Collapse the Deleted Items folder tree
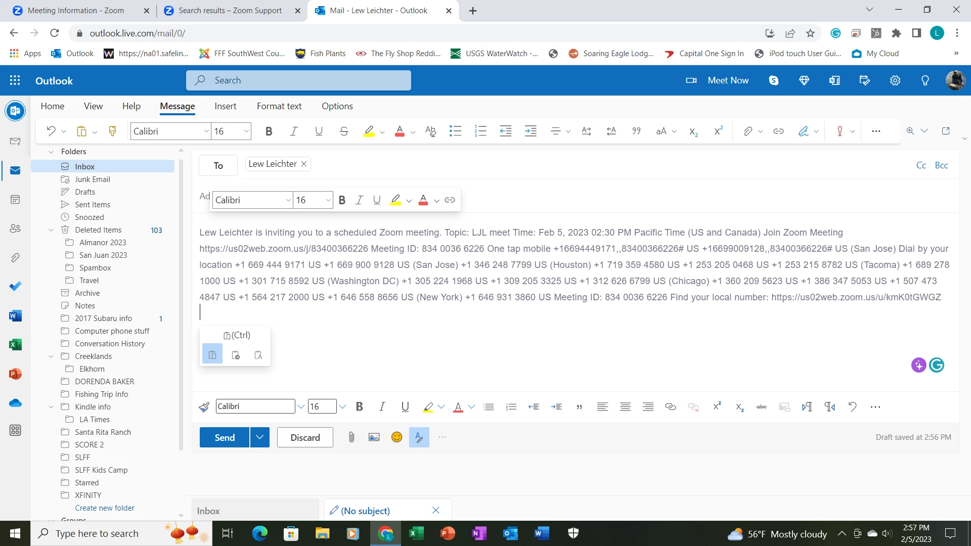Viewport: 971px width, 546px height. [51, 230]
